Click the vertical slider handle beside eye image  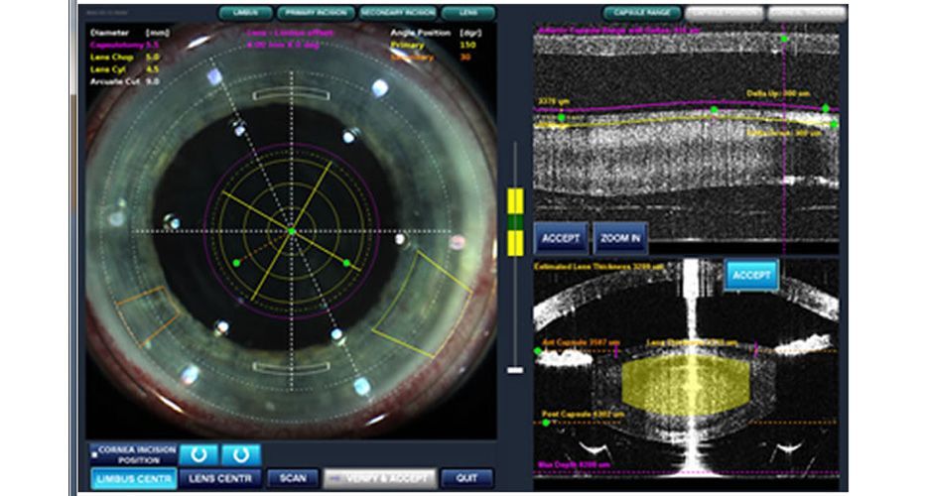[514, 370]
